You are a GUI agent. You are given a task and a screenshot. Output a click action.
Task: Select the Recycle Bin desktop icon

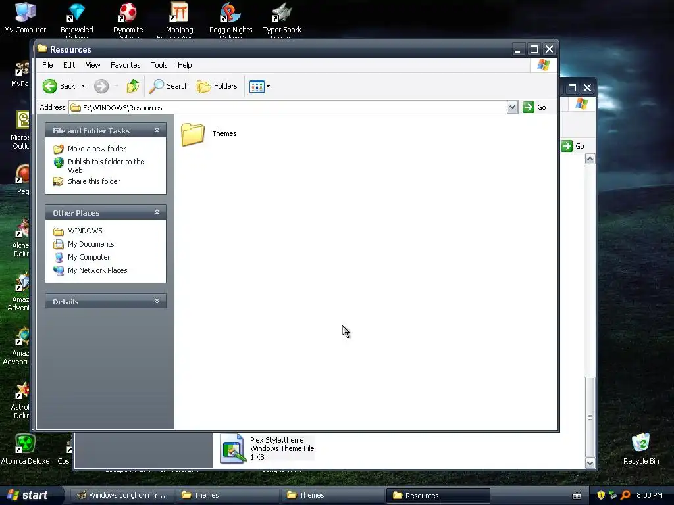[x=641, y=448]
